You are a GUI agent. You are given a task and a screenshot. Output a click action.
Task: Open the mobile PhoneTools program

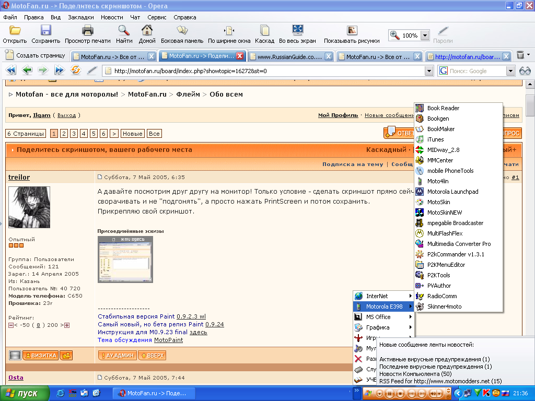pos(459,171)
